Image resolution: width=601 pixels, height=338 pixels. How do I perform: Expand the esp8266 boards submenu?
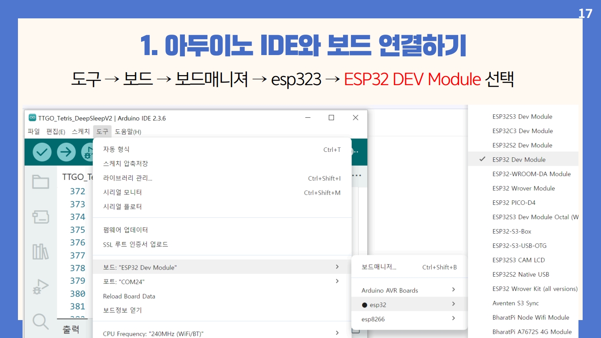(x=409, y=319)
